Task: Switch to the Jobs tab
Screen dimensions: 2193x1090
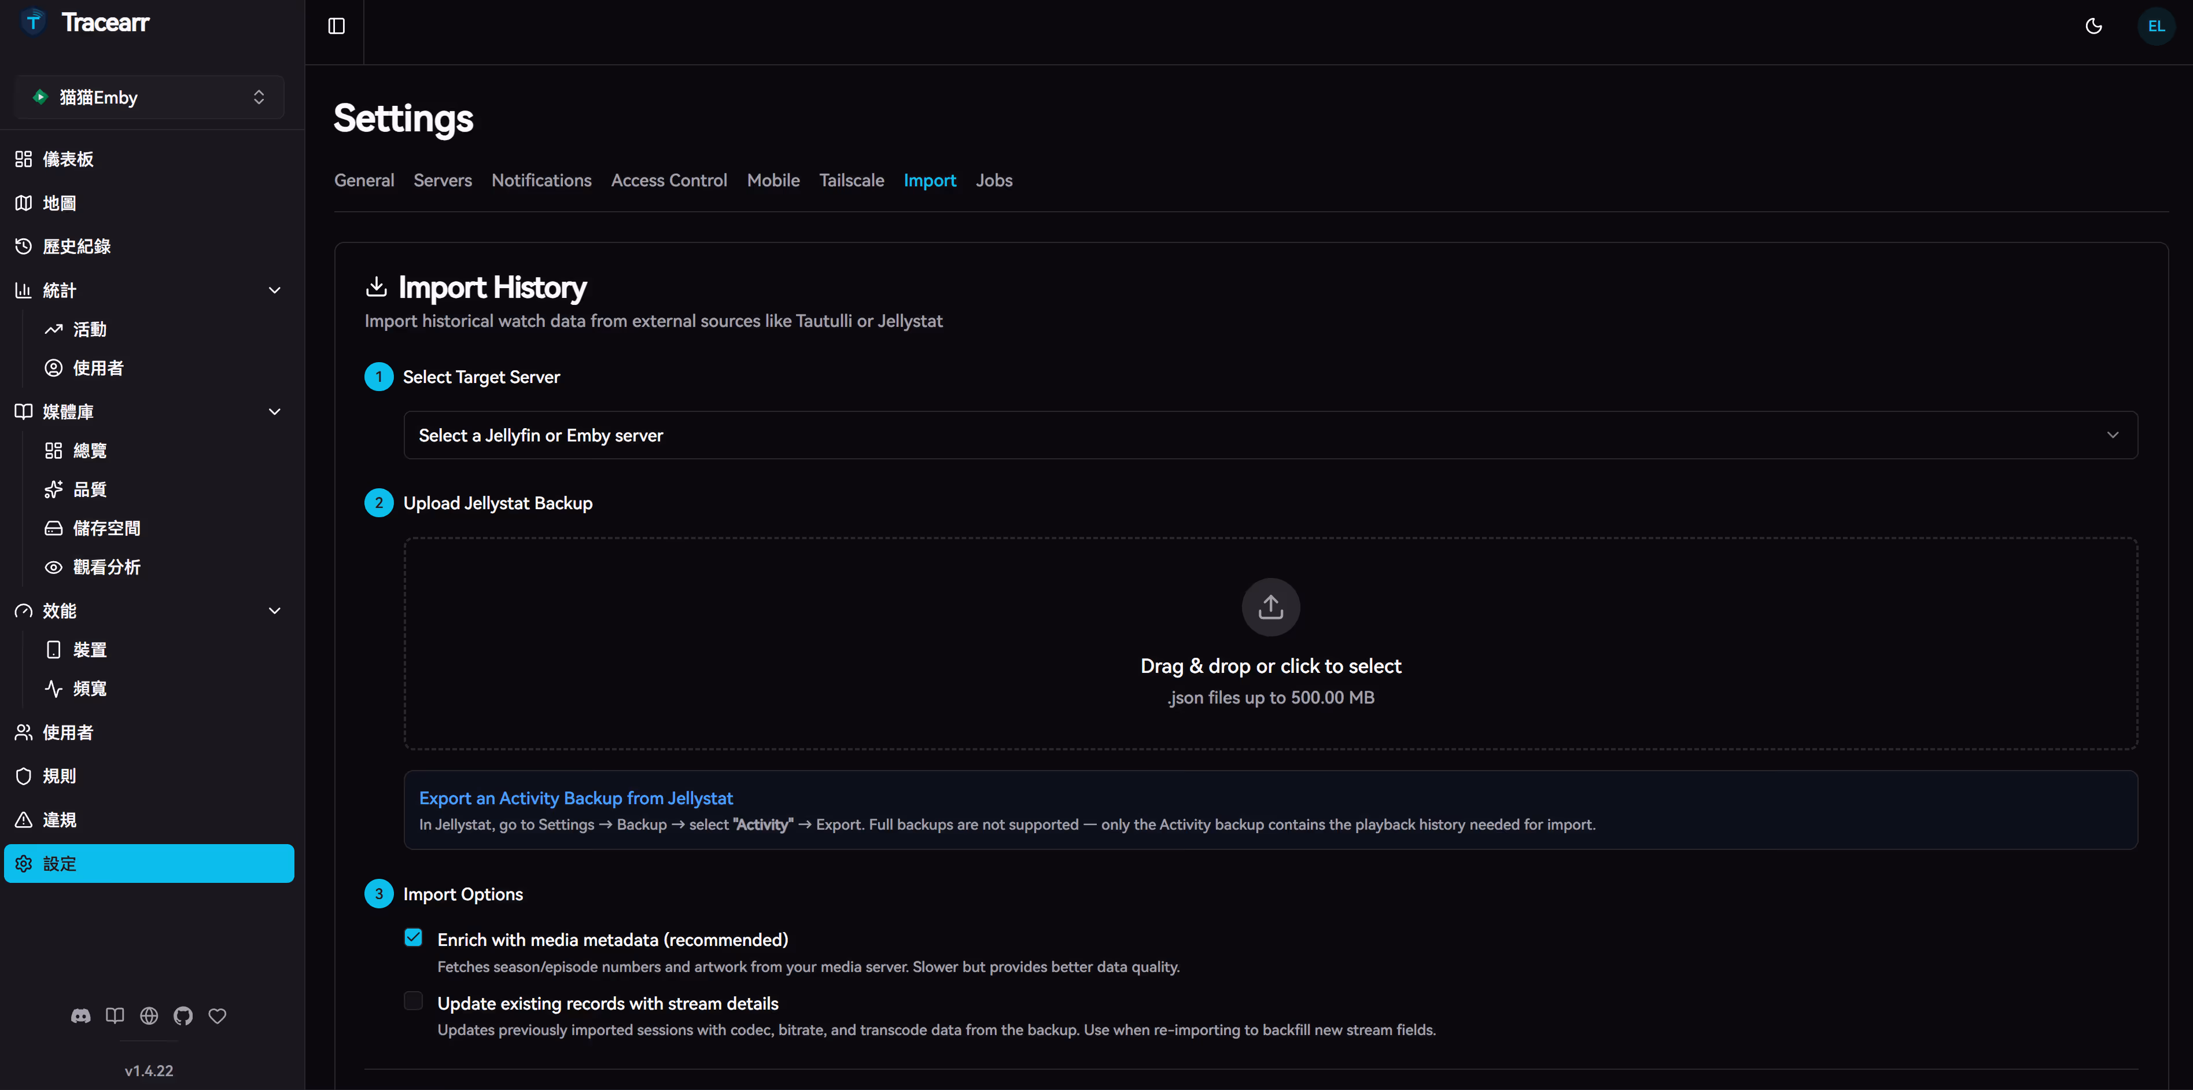Action: tap(993, 181)
